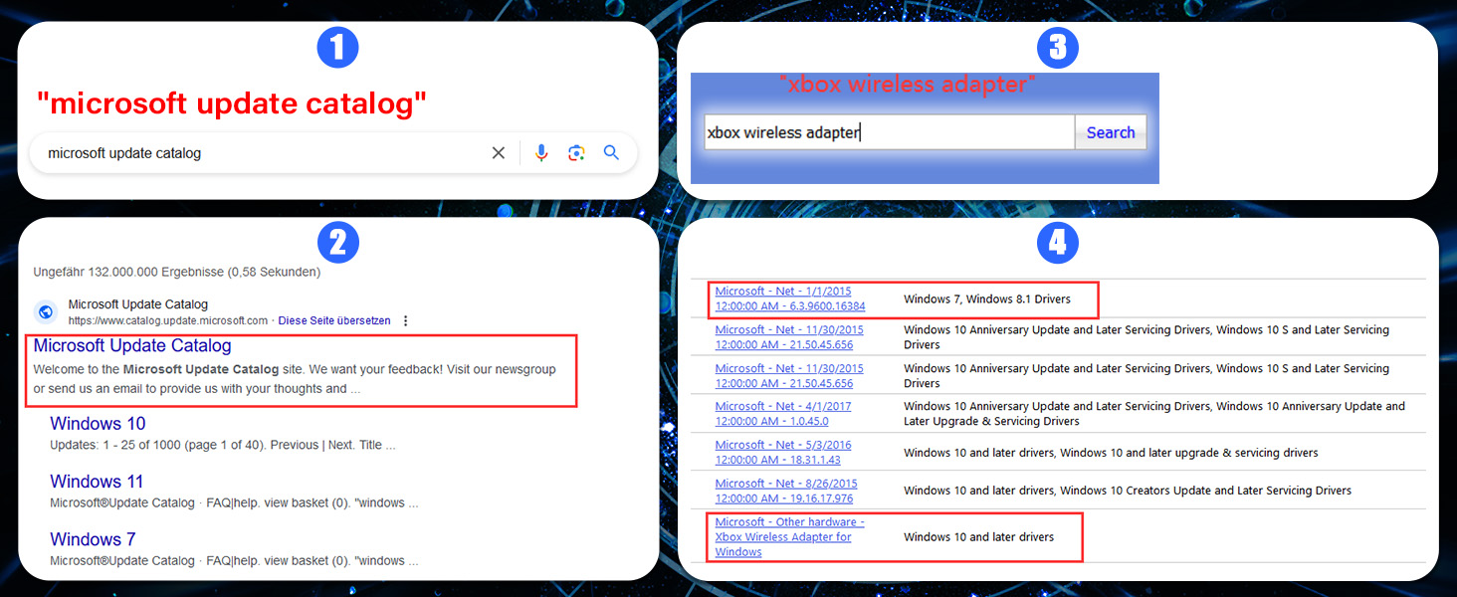1457x597 pixels.
Task: Open the Windows 11 sitelink
Action: pyautogui.click(x=98, y=482)
